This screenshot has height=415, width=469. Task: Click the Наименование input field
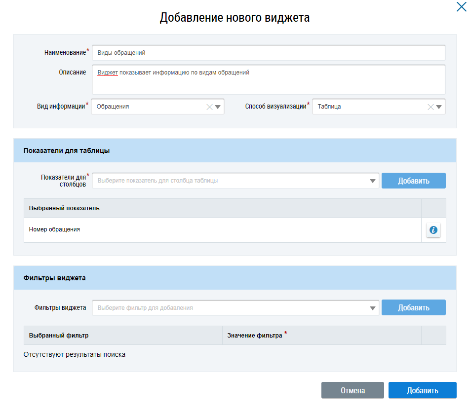269,53
